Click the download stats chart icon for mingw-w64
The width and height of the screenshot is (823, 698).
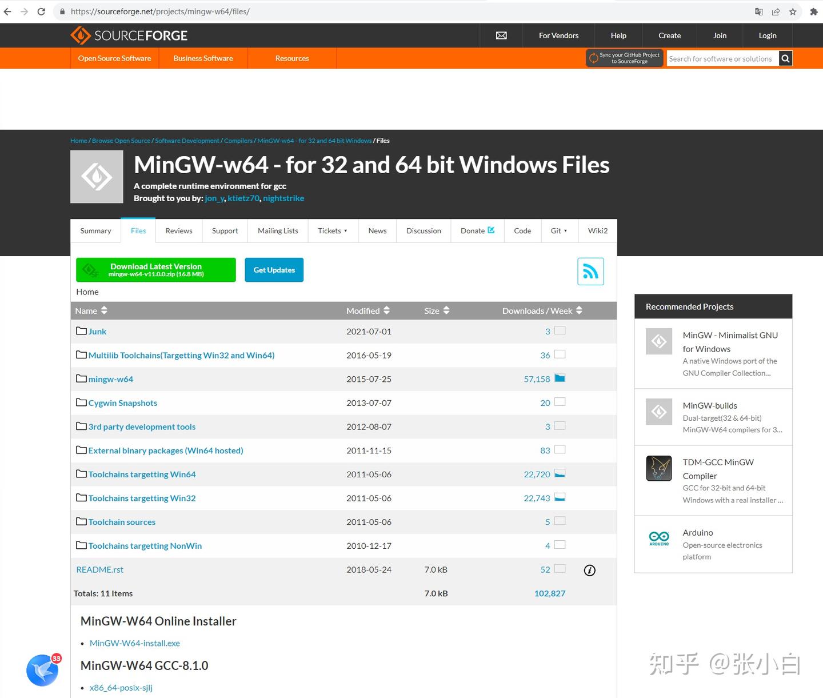point(560,378)
